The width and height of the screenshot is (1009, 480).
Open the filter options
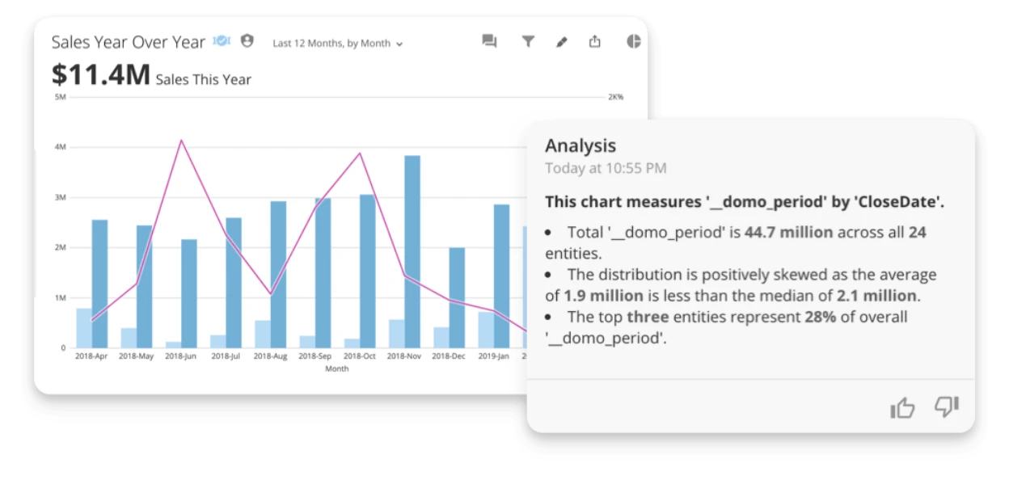[x=528, y=41]
